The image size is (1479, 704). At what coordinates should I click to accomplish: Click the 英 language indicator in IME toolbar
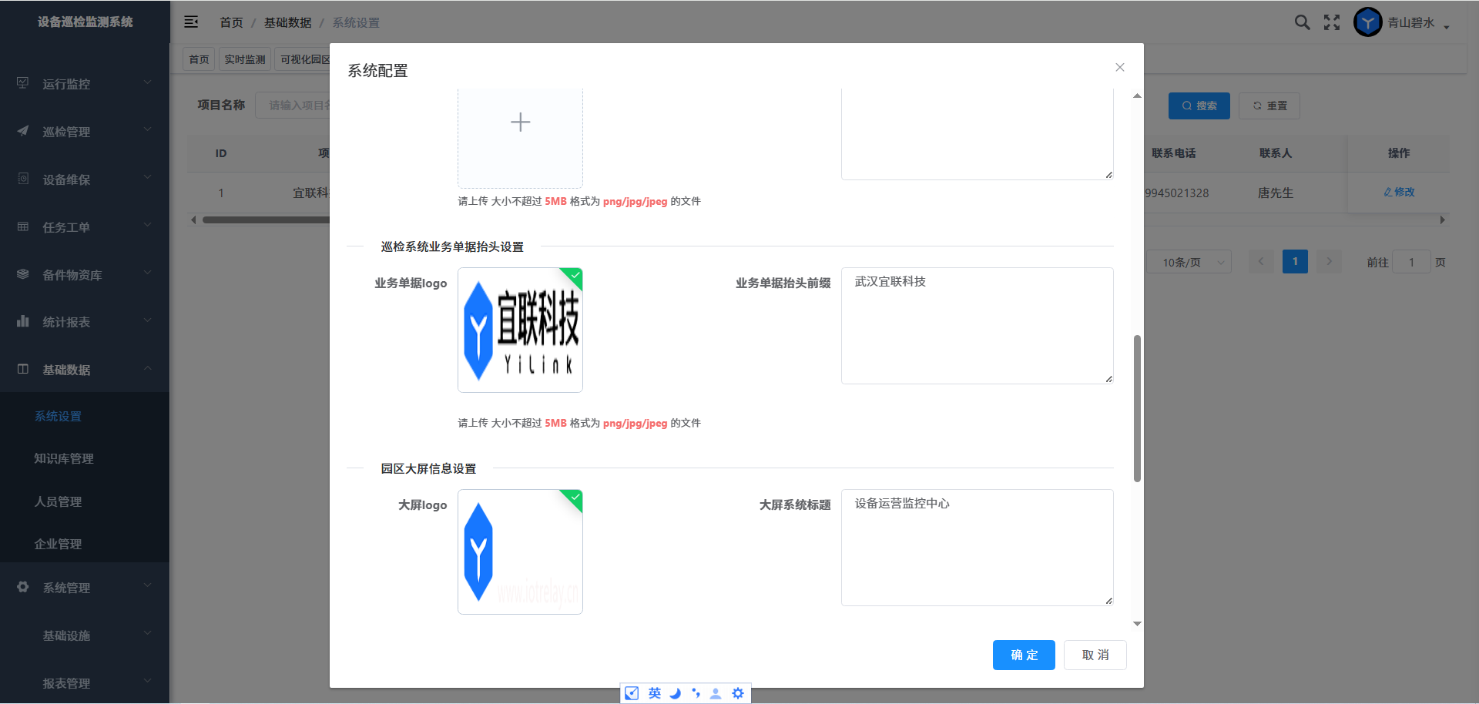[654, 693]
